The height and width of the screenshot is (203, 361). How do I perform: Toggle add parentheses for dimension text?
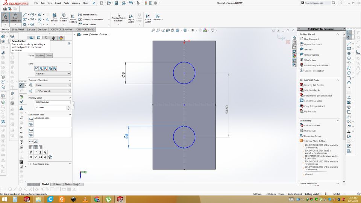[x=30, y=119]
